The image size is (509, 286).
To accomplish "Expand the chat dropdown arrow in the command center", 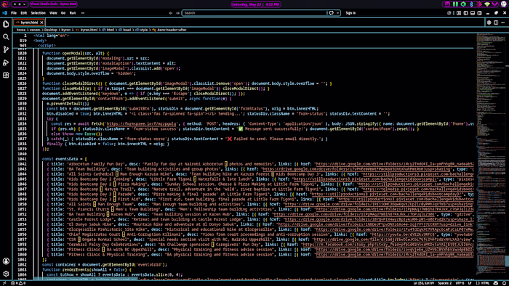I will click(337, 13).
